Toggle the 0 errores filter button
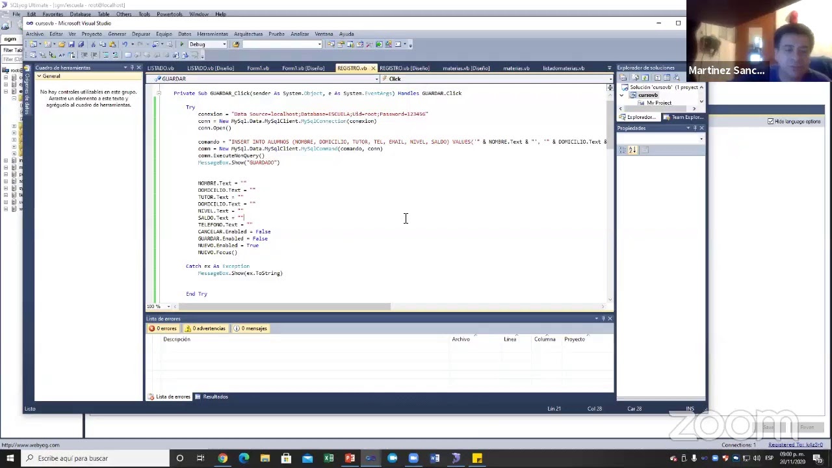 coord(162,328)
